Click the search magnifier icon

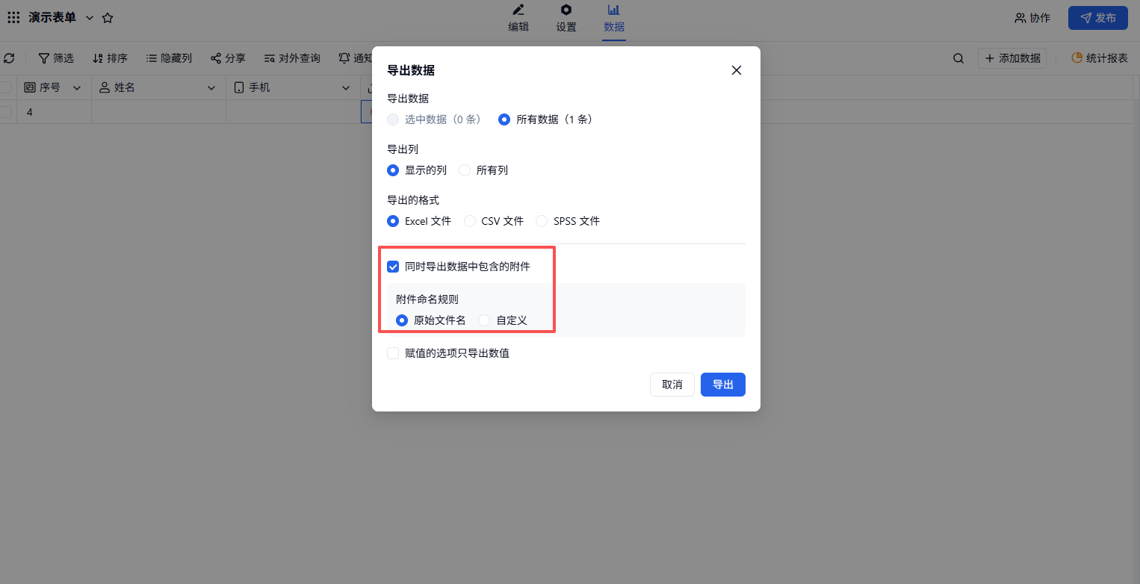[958, 58]
